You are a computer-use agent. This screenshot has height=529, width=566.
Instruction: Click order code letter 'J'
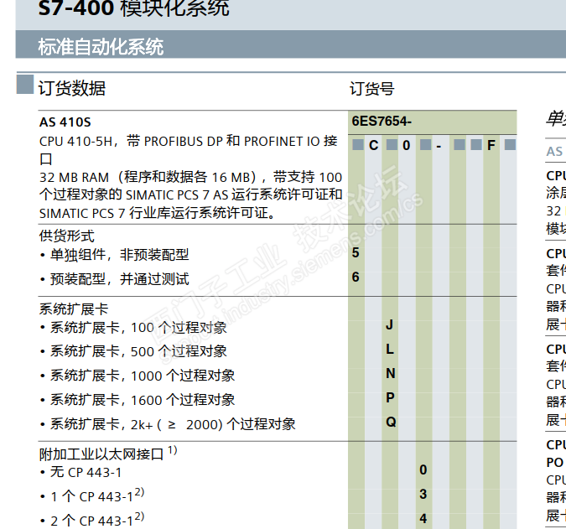pos(389,325)
